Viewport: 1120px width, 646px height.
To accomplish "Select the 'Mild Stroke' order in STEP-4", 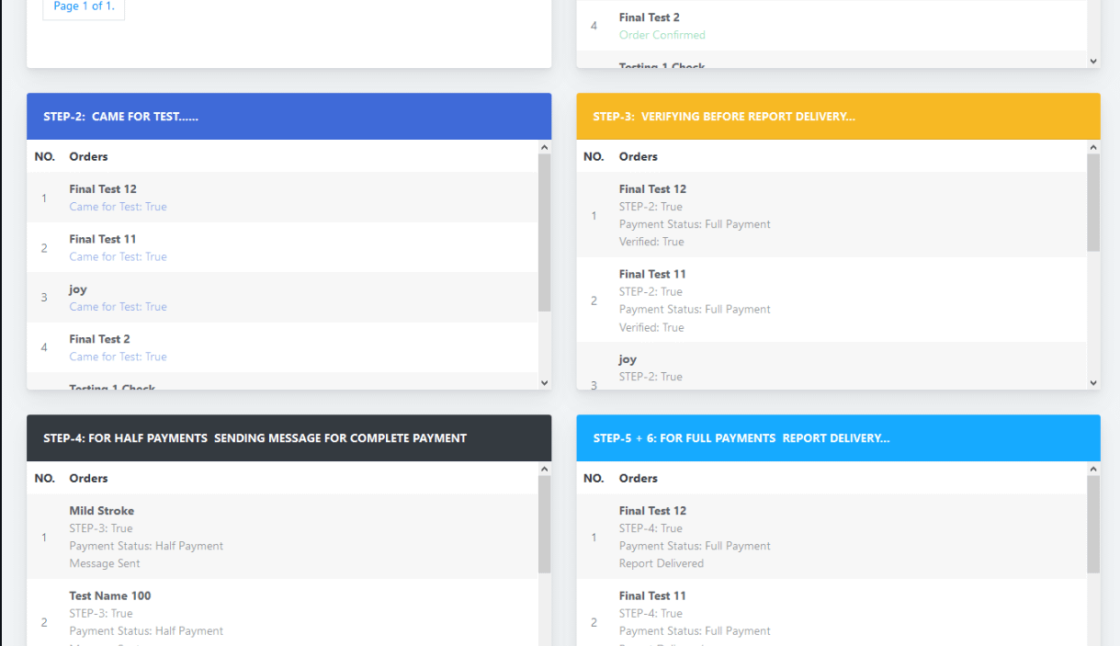I will 101,511.
